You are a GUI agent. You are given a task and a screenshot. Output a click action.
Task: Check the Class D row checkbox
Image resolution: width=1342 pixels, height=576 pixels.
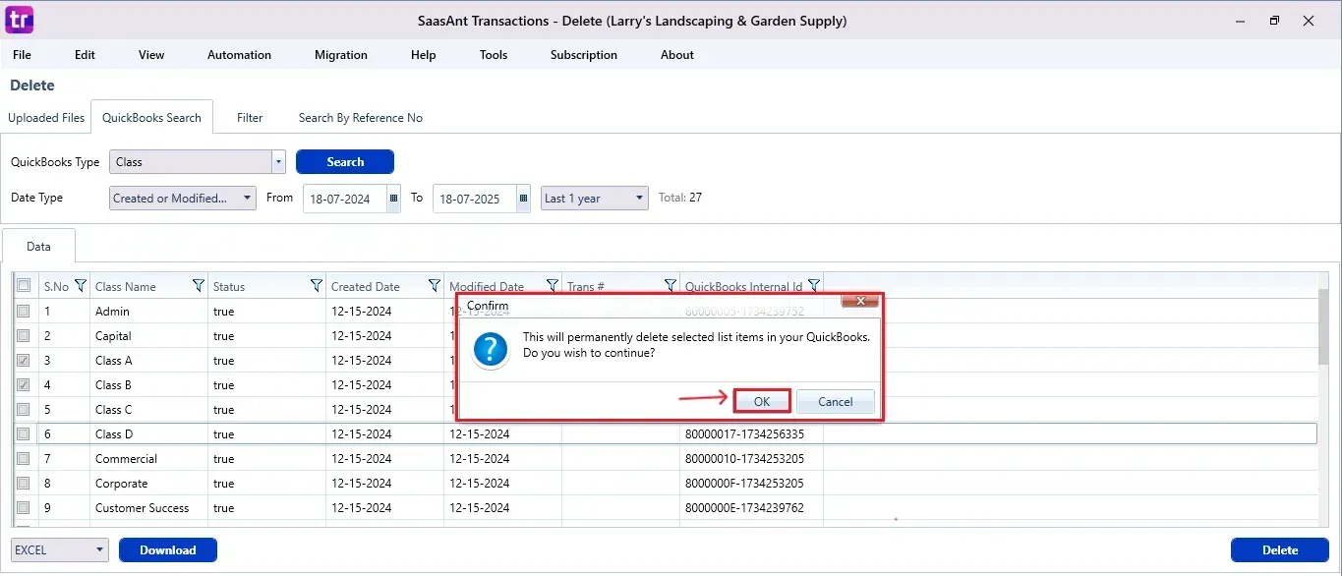pyautogui.click(x=24, y=433)
